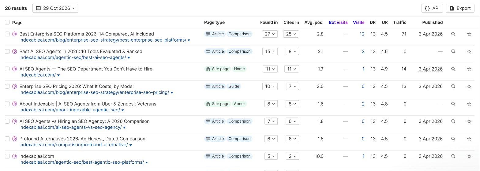Star the Profound Alternatives row
The image size is (480, 171).
[469, 139]
